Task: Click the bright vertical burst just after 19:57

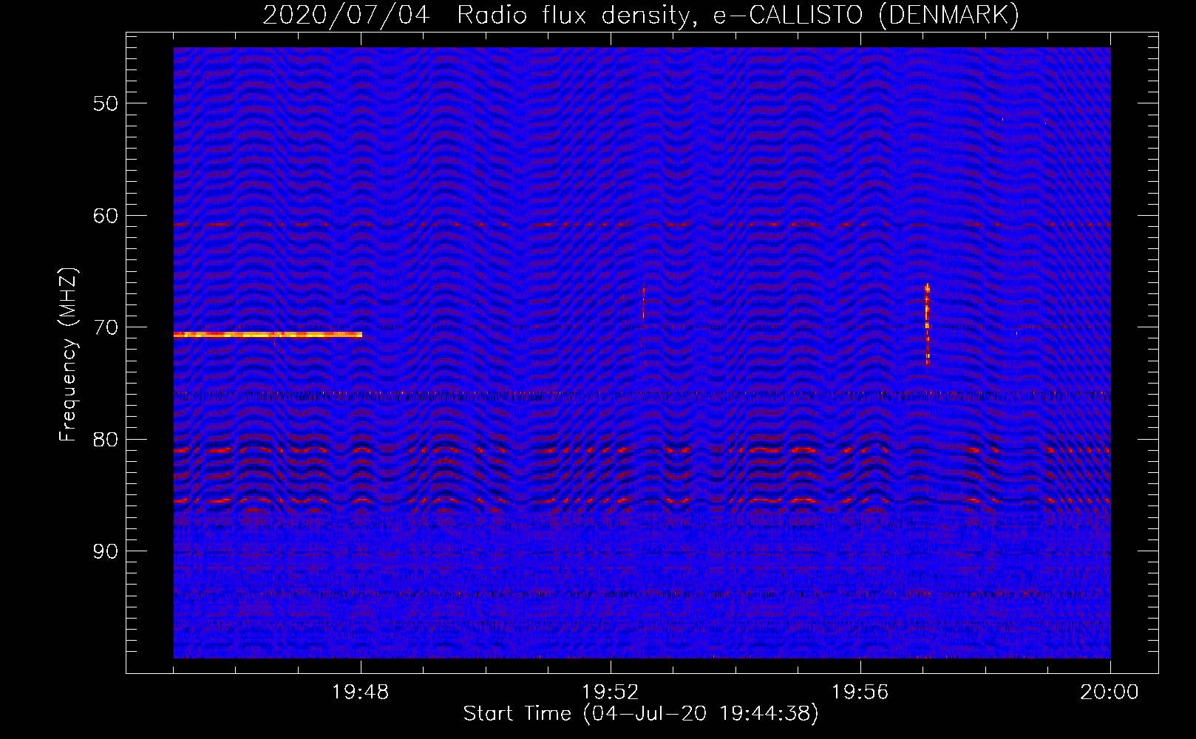Action: click(x=927, y=323)
